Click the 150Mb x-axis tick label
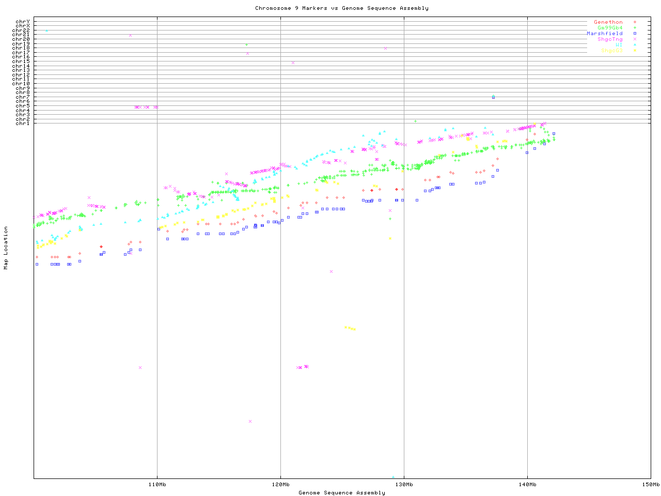This screenshot has width=661, height=496. (x=650, y=485)
